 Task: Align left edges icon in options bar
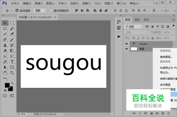[95, 10]
